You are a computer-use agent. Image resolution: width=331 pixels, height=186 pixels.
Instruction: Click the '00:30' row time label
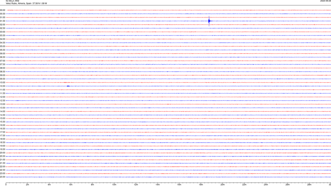pyautogui.click(x=2, y=14)
